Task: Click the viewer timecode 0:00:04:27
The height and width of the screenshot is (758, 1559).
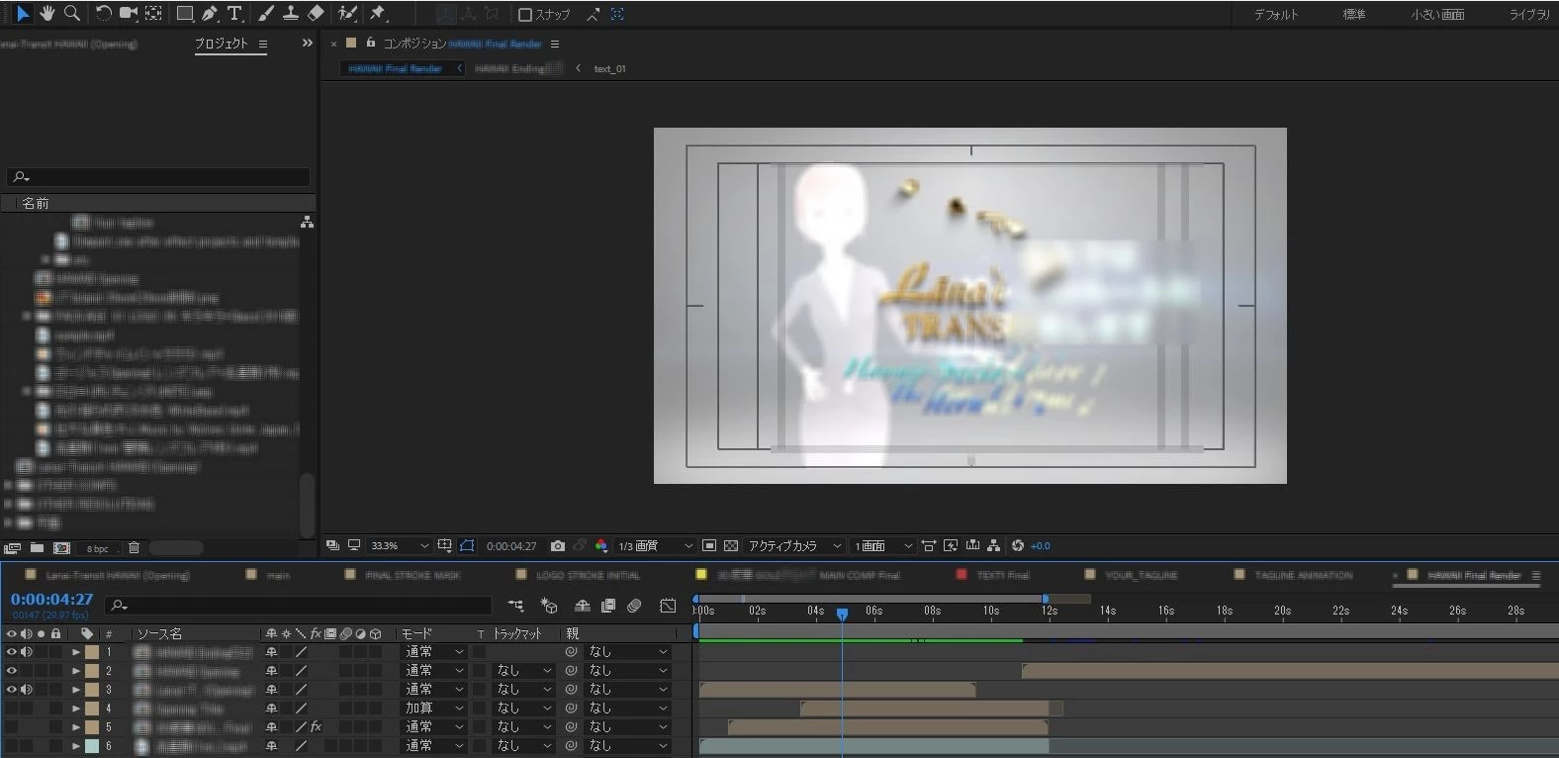Action: click(511, 545)
